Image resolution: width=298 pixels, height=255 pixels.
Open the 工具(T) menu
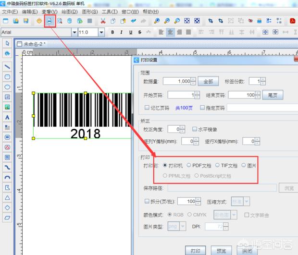110,12
